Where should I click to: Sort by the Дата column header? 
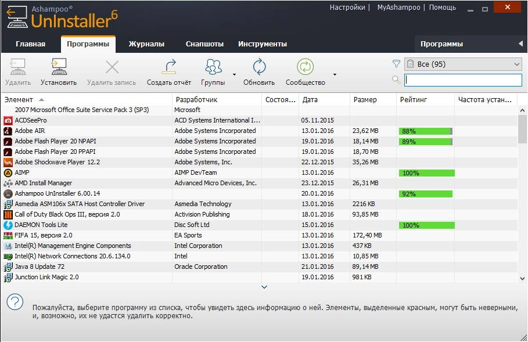click(x=324, y=100)
